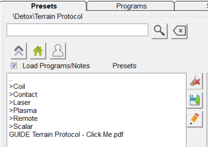The width and height of the screenshot is (208, 147).
Task: Open the Remote folder
Action: [x=24, y=118]
